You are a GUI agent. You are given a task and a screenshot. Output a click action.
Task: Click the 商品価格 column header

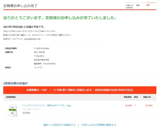128,97
